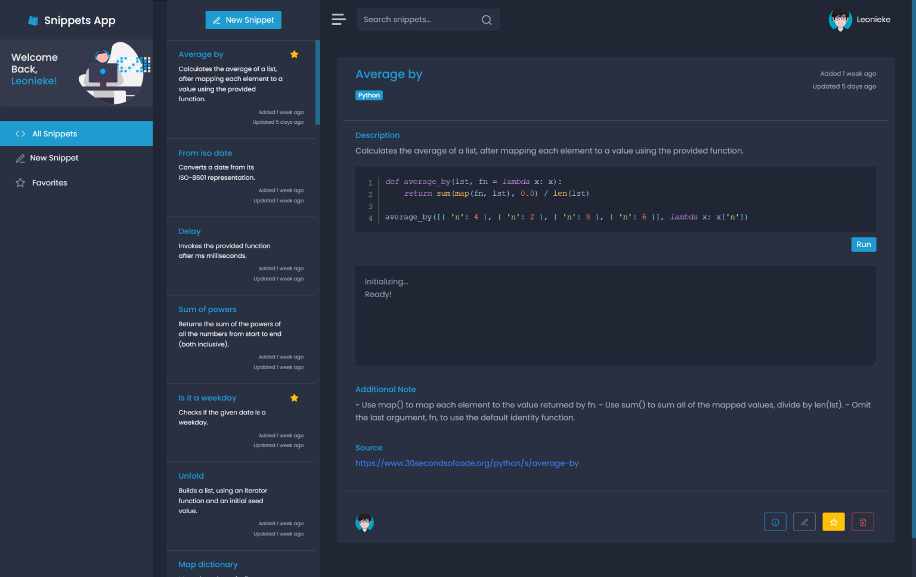
Task: Run the Python code snippet
Action: (863, 245)
